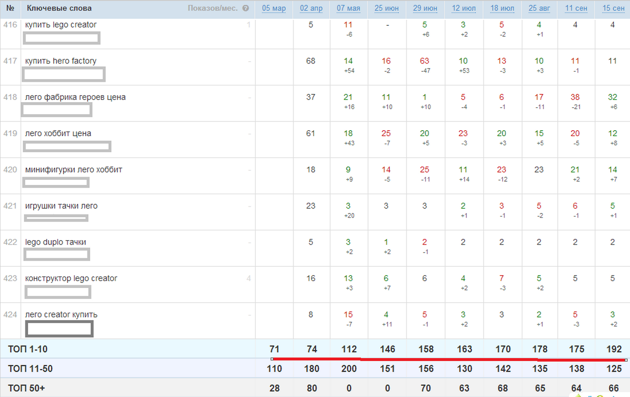Click the ТОП 1-10 value 192

pyautogui.click(x=614, y=349)
